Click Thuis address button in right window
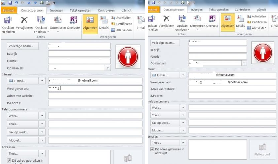This screenshot has width=278, height=164. tap(165, 143)
